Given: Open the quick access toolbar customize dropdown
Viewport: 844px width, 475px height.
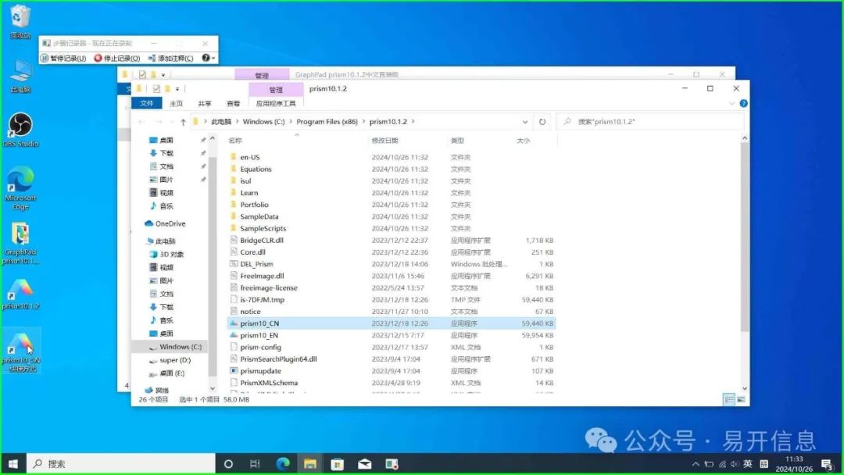Looking at the screenshot, I should pyautogui.click(x=177, y=89).
